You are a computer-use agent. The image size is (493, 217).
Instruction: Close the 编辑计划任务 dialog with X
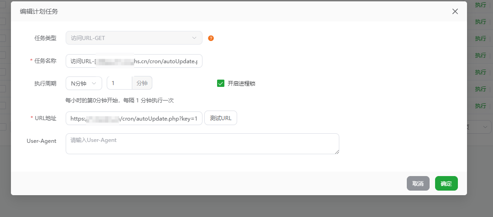pos(455,11)
